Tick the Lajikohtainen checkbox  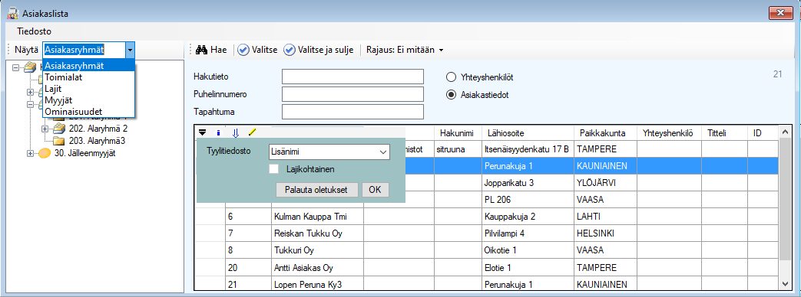(274, 168)
